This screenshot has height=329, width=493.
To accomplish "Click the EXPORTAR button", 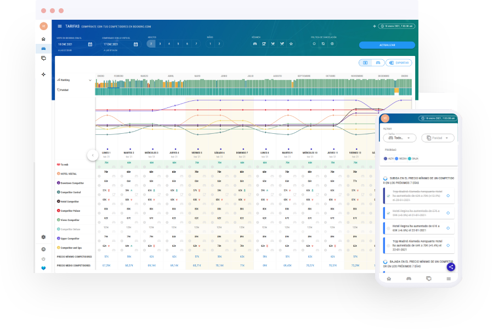I will pos(399,63).
